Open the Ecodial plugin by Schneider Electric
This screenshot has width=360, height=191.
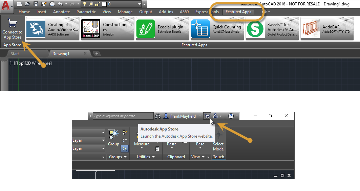pyautogui.click(x=162, y=29)
